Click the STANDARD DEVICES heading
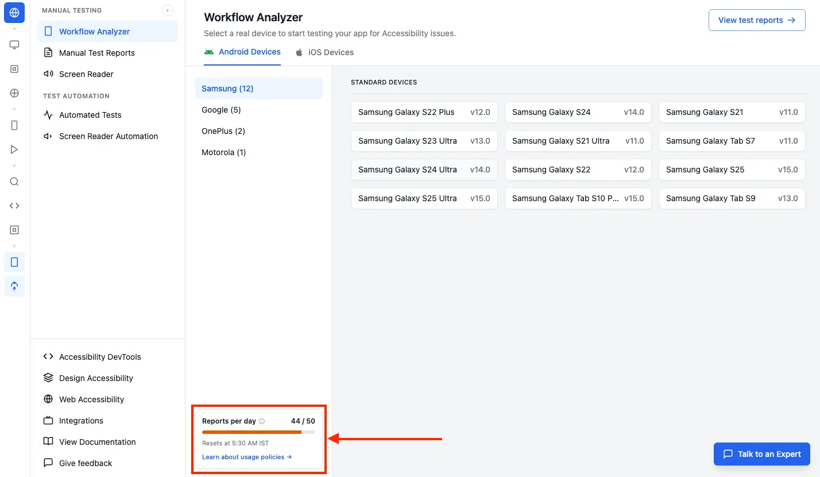This screenshot has width=820, height=477. [384, 82]
